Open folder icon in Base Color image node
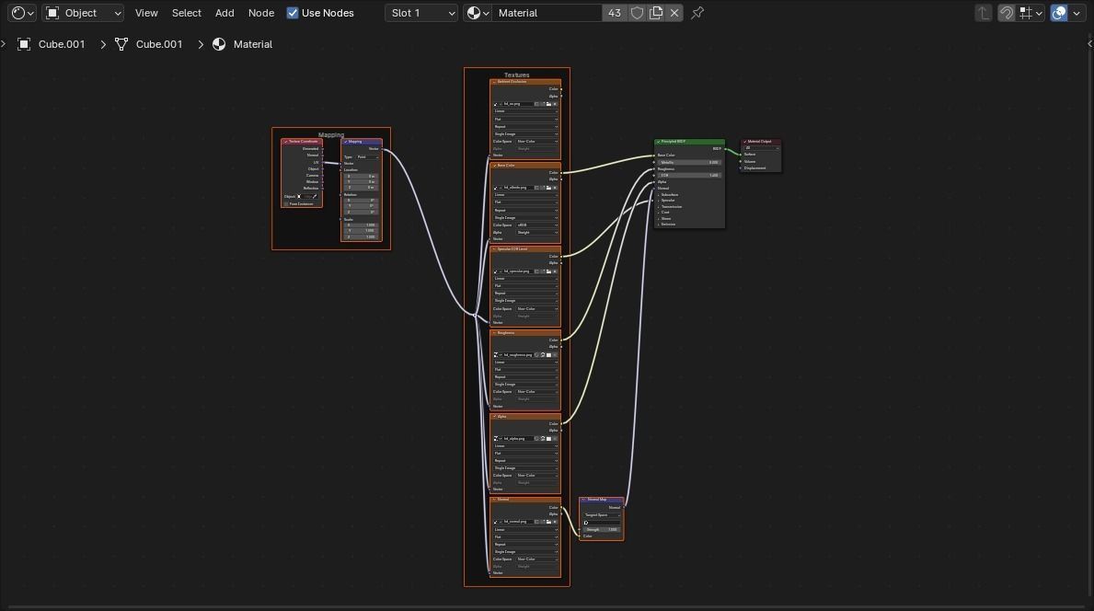Viewport: 1094px width, 611px height. coord(548,188)
